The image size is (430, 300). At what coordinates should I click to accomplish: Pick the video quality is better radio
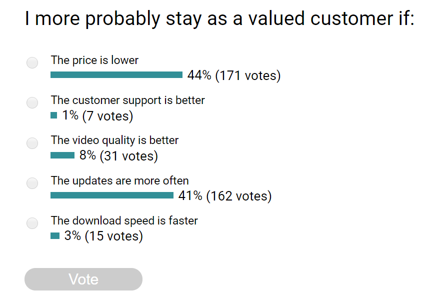point(32,143)
